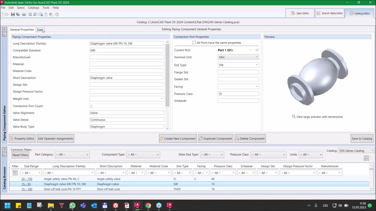
Task: Click the Open catalog toolbar icon
Action: point(7,14)
